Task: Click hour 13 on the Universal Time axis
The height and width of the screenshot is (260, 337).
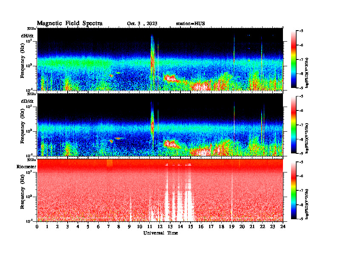Action: [x=170, y=226]
